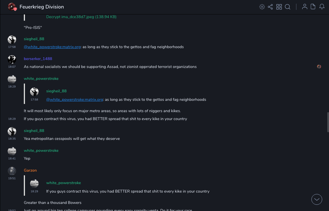
Task: Click the matrix.org mention link at 17:58
Action: coord(52,47)
